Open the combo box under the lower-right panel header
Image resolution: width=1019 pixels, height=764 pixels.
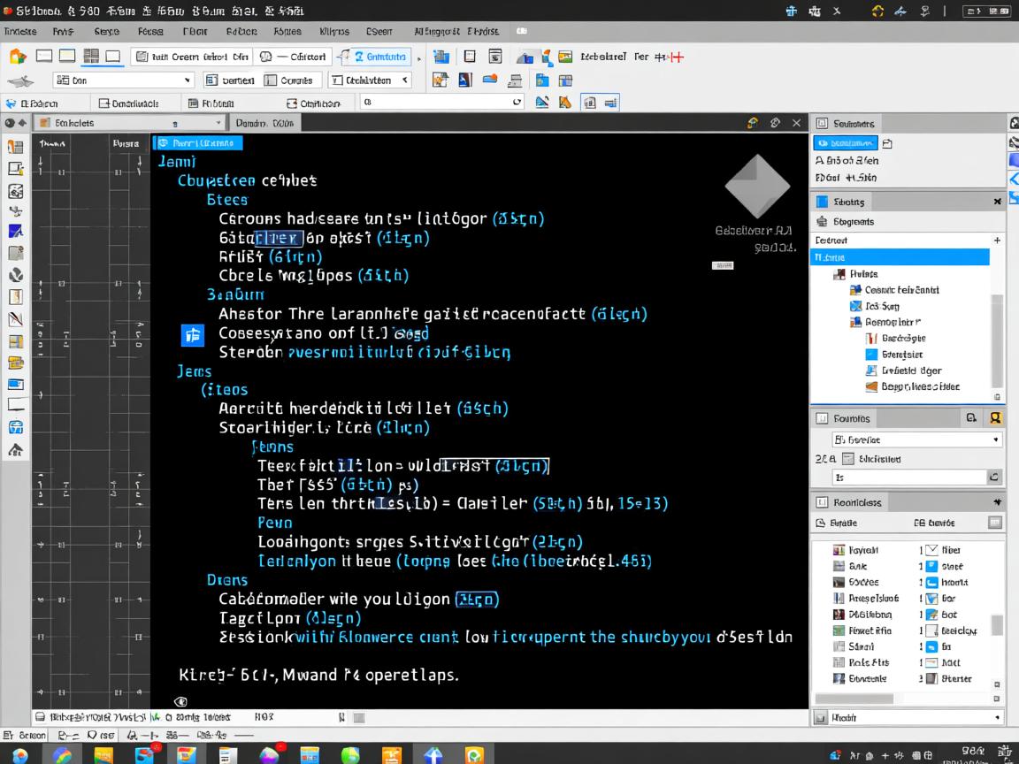[916, 439]
